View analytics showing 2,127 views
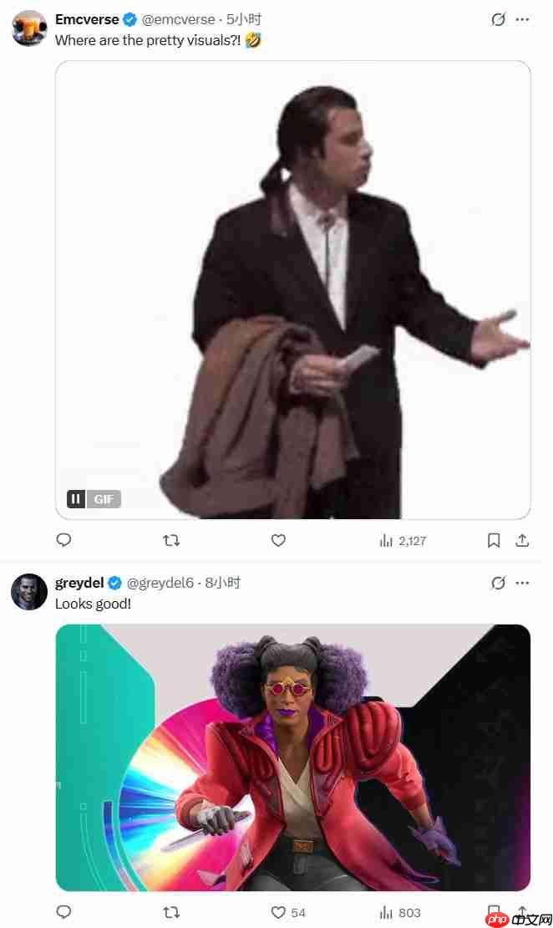The height and width of the screenshot is (928, 553). pos(403,540)
